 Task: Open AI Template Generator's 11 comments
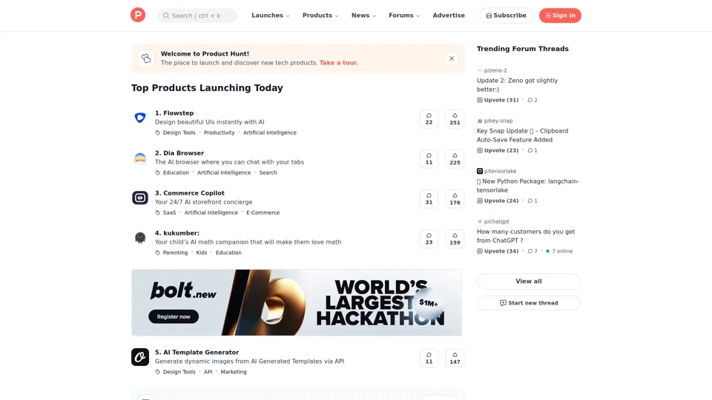coord(429,359)
